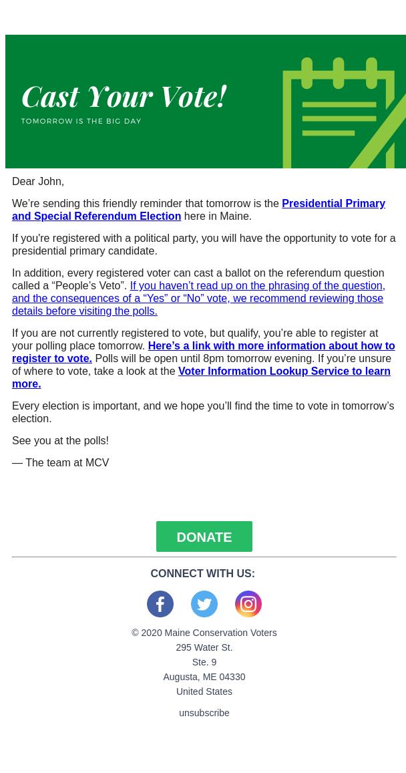
Task: Click the TOMORROW IS THE BIG DAY tagline
Action: pyautogui.click(x=81, y=121)
